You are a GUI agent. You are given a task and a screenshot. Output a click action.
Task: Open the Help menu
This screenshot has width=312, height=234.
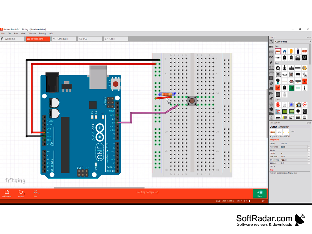(51, 33)
